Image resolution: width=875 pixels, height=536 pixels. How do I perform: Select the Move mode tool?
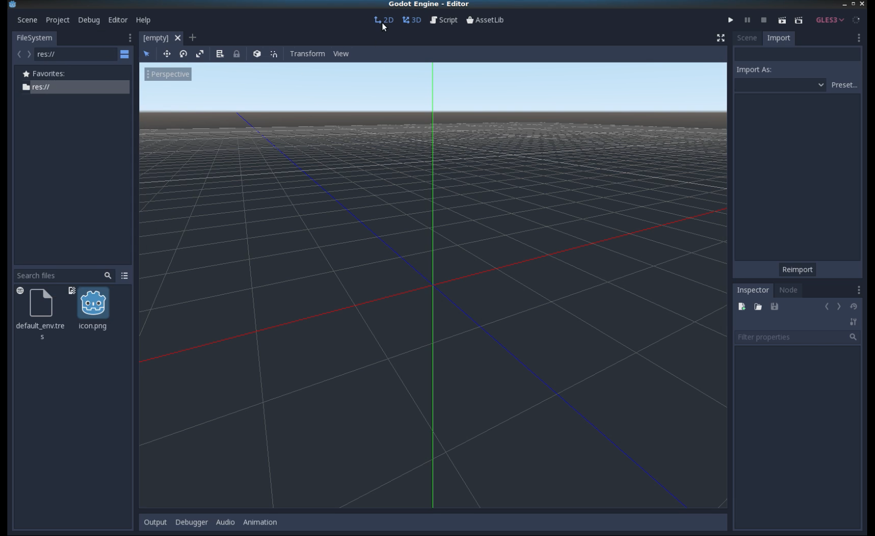167,54
